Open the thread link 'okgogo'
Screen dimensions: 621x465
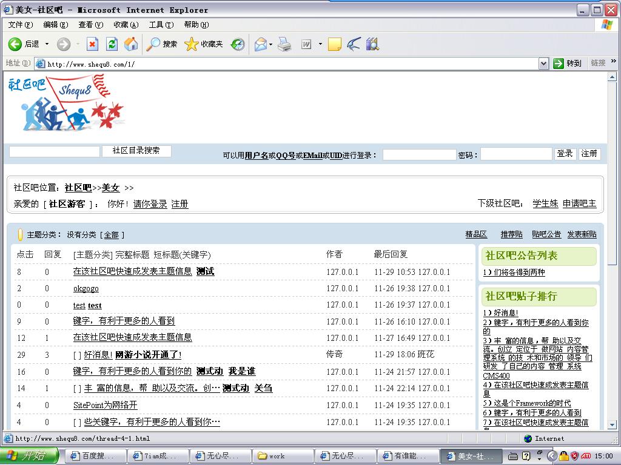(x=86, y=289)
